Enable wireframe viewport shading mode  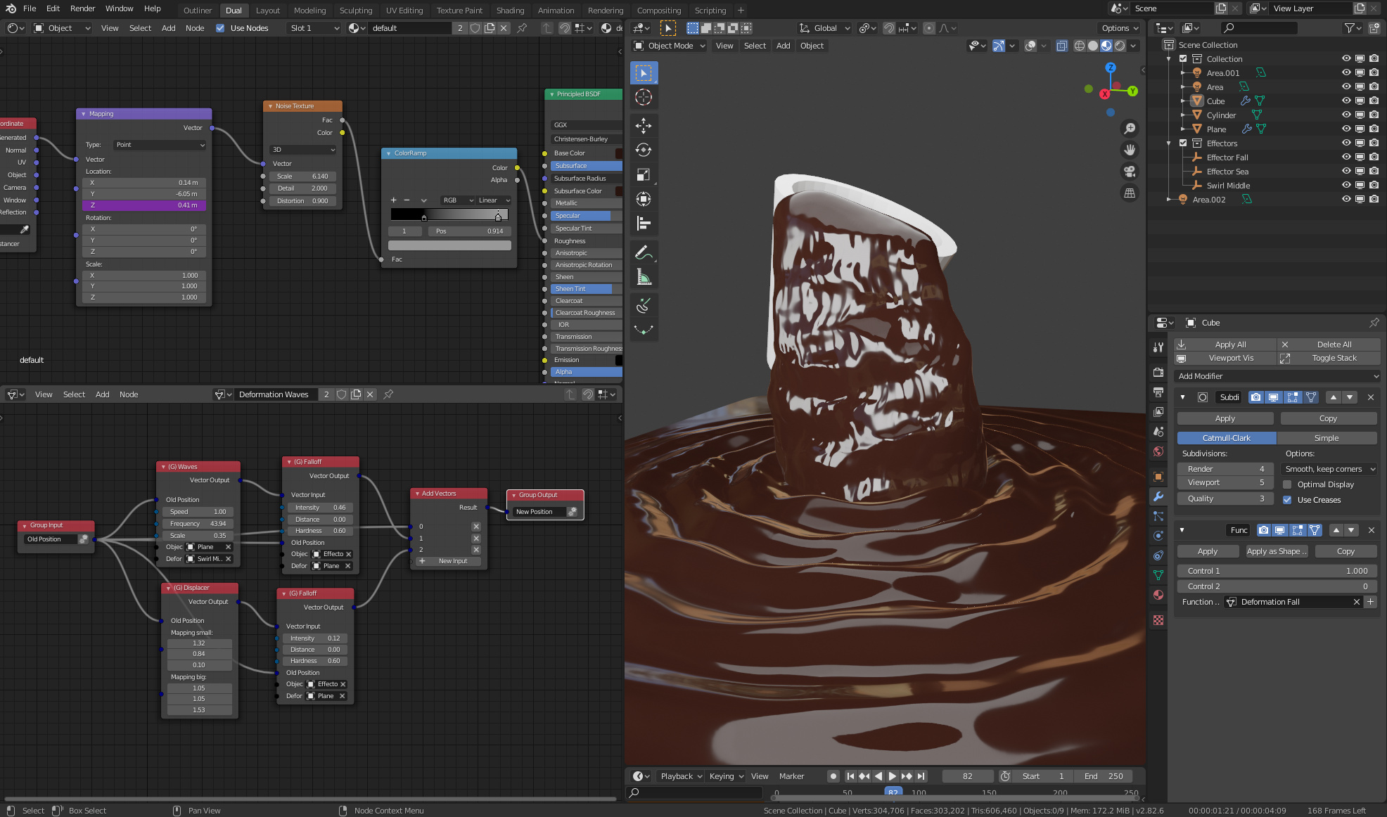(x=1080, y=46)
